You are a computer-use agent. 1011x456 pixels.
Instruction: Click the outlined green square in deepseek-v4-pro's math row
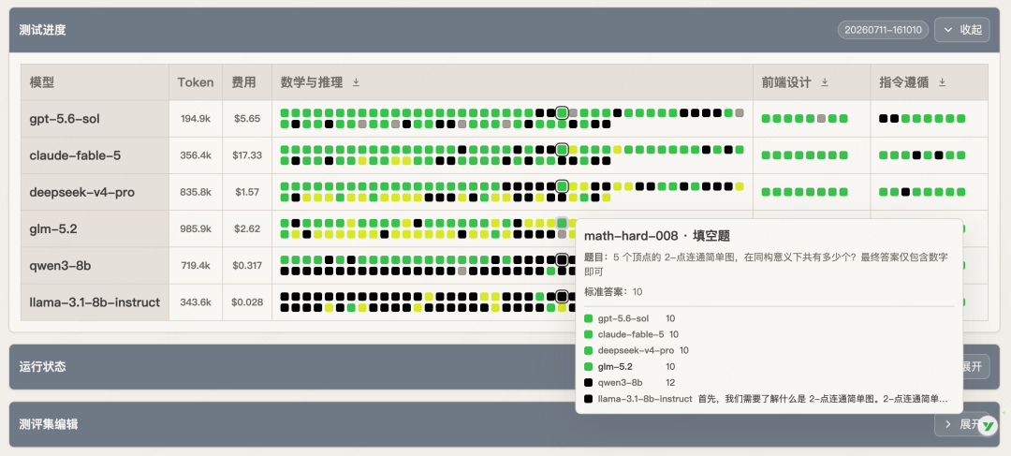coord(562,186)
